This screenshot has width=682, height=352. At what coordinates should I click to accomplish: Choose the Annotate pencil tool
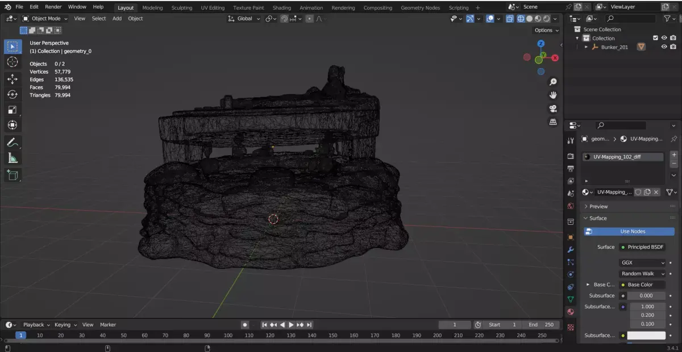(13, 143)
